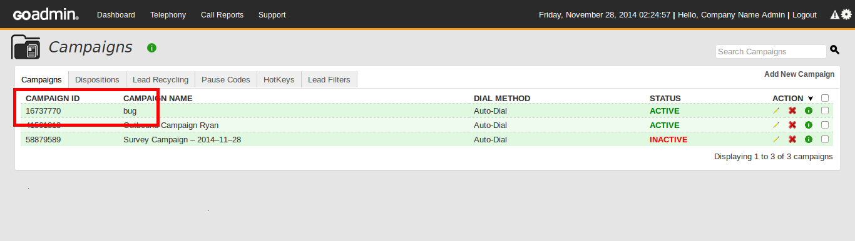Viewport: 855px width, 241px height.
Task: Open the Survey Campaign – 2014–11–28 name
Action: (x=182, y=139)
